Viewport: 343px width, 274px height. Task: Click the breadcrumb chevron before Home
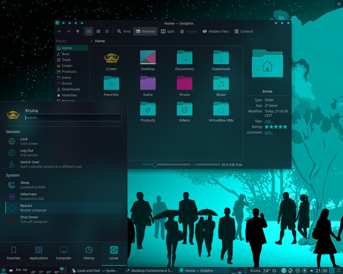coord(91,41)
